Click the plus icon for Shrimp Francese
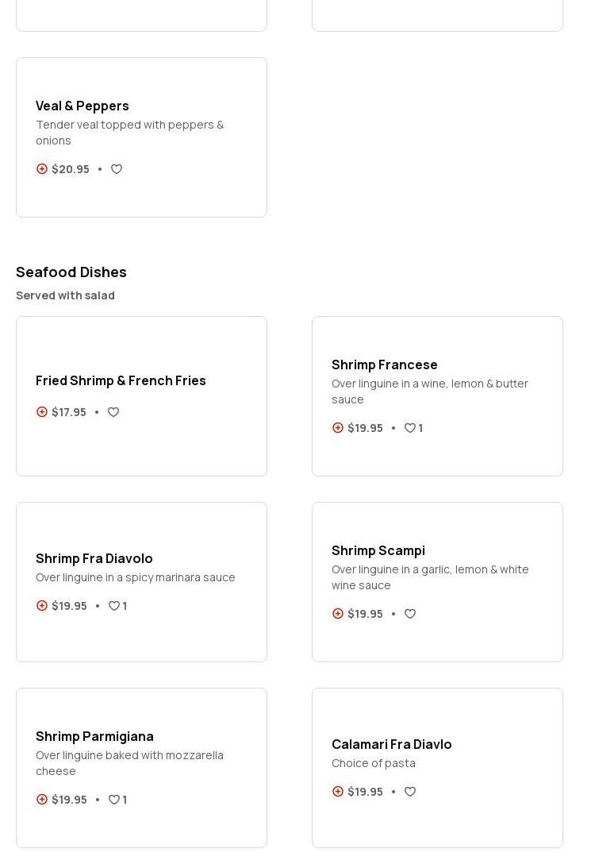The image size is (595, 864). [x=338, y=428]
